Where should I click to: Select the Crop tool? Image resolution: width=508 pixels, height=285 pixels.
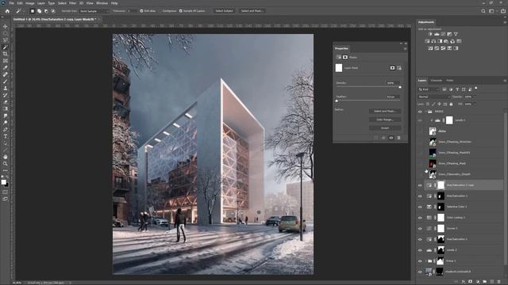click(x=6, y=54)
